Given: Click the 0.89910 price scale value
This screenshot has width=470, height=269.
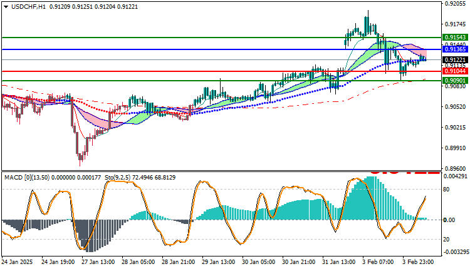Looking at the screenshot, I should [x=456, y=148].
